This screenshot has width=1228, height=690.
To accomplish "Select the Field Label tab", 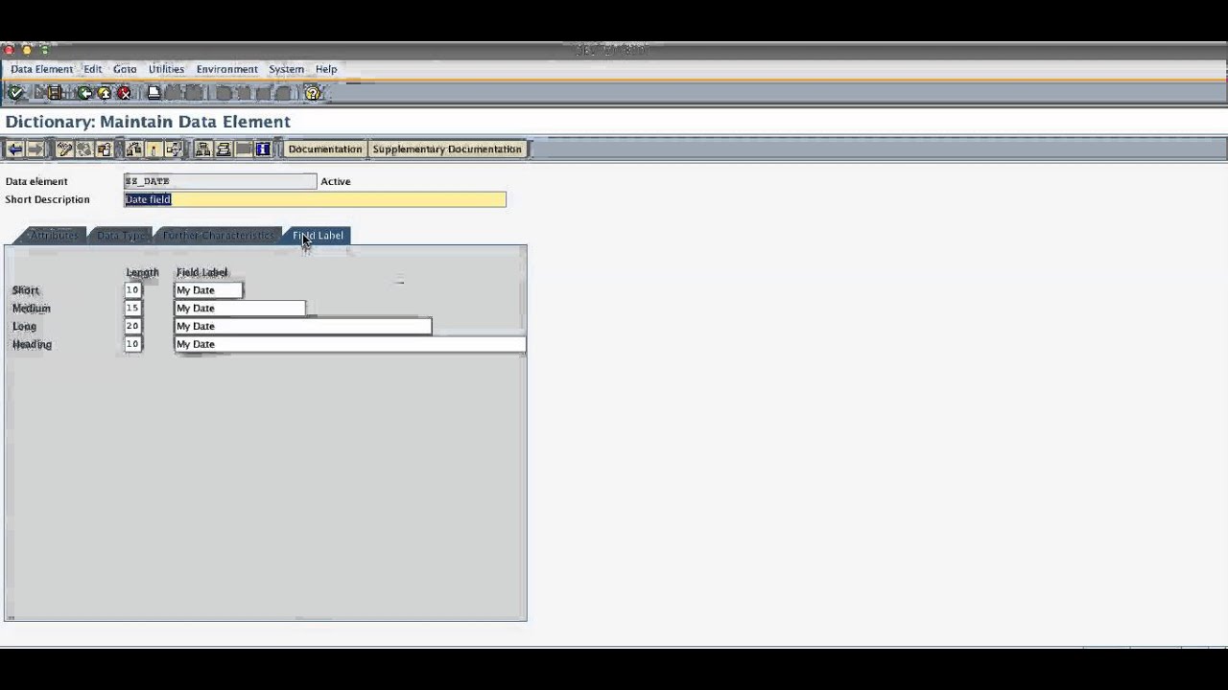I will click(319, 236).
